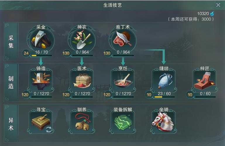The width and height of the screenshot is (225, 146).
Task: Select the 坐骑 white horse mount
Action: [163, 122]
